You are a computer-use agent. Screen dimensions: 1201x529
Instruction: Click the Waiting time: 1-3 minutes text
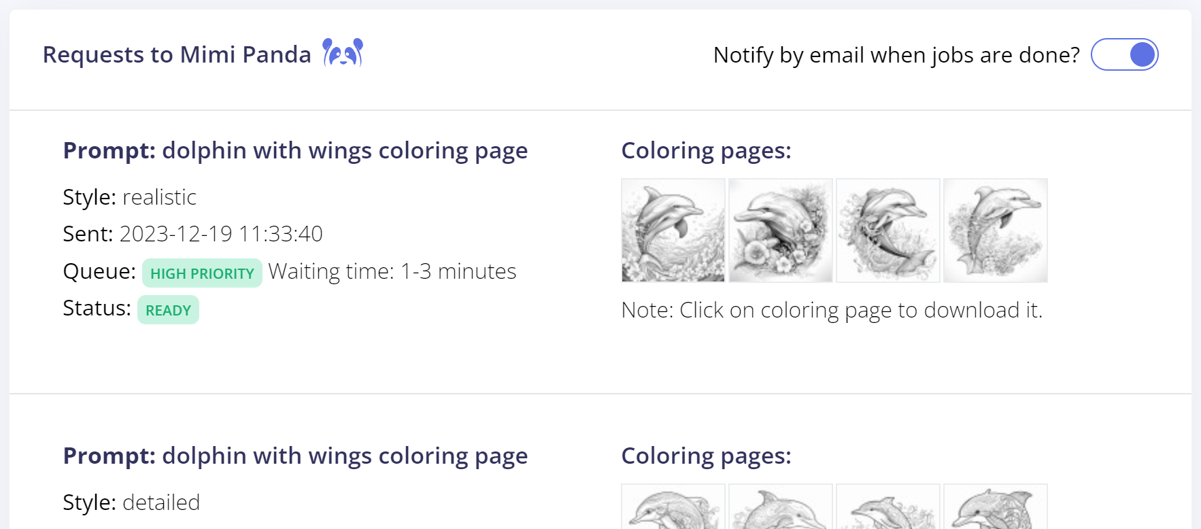coord(392,271)
